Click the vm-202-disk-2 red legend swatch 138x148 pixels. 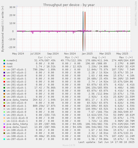[4, 82]
